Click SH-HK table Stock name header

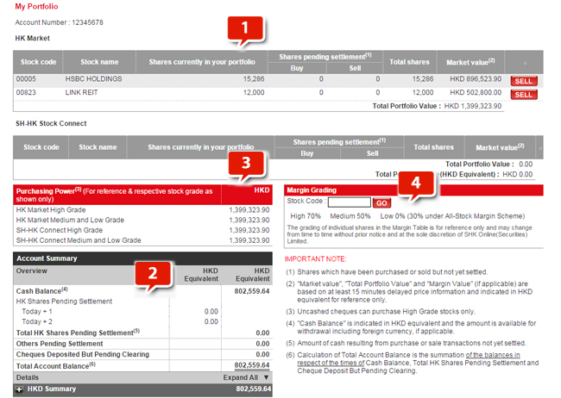[x=98, y=147]
